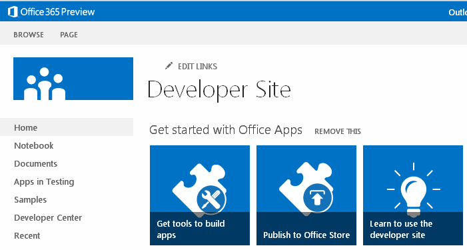
Task: Click the EDIT LINKS text link
Action: click(x=197, y=67)
